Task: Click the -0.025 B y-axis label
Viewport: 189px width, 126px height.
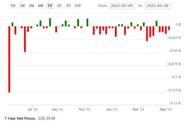Action: pos(174,38)
